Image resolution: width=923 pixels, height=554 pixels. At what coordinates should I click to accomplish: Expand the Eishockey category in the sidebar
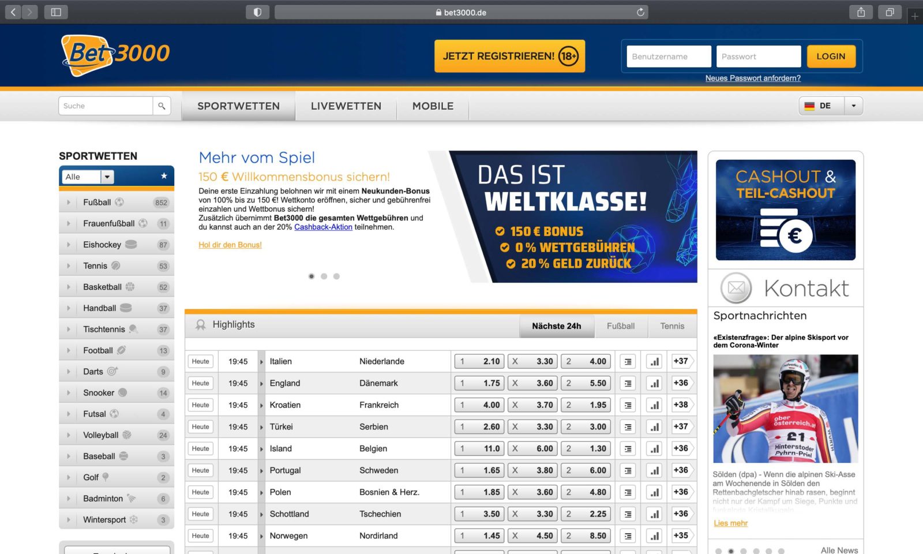pyautogui.click(x=67, y=245)
